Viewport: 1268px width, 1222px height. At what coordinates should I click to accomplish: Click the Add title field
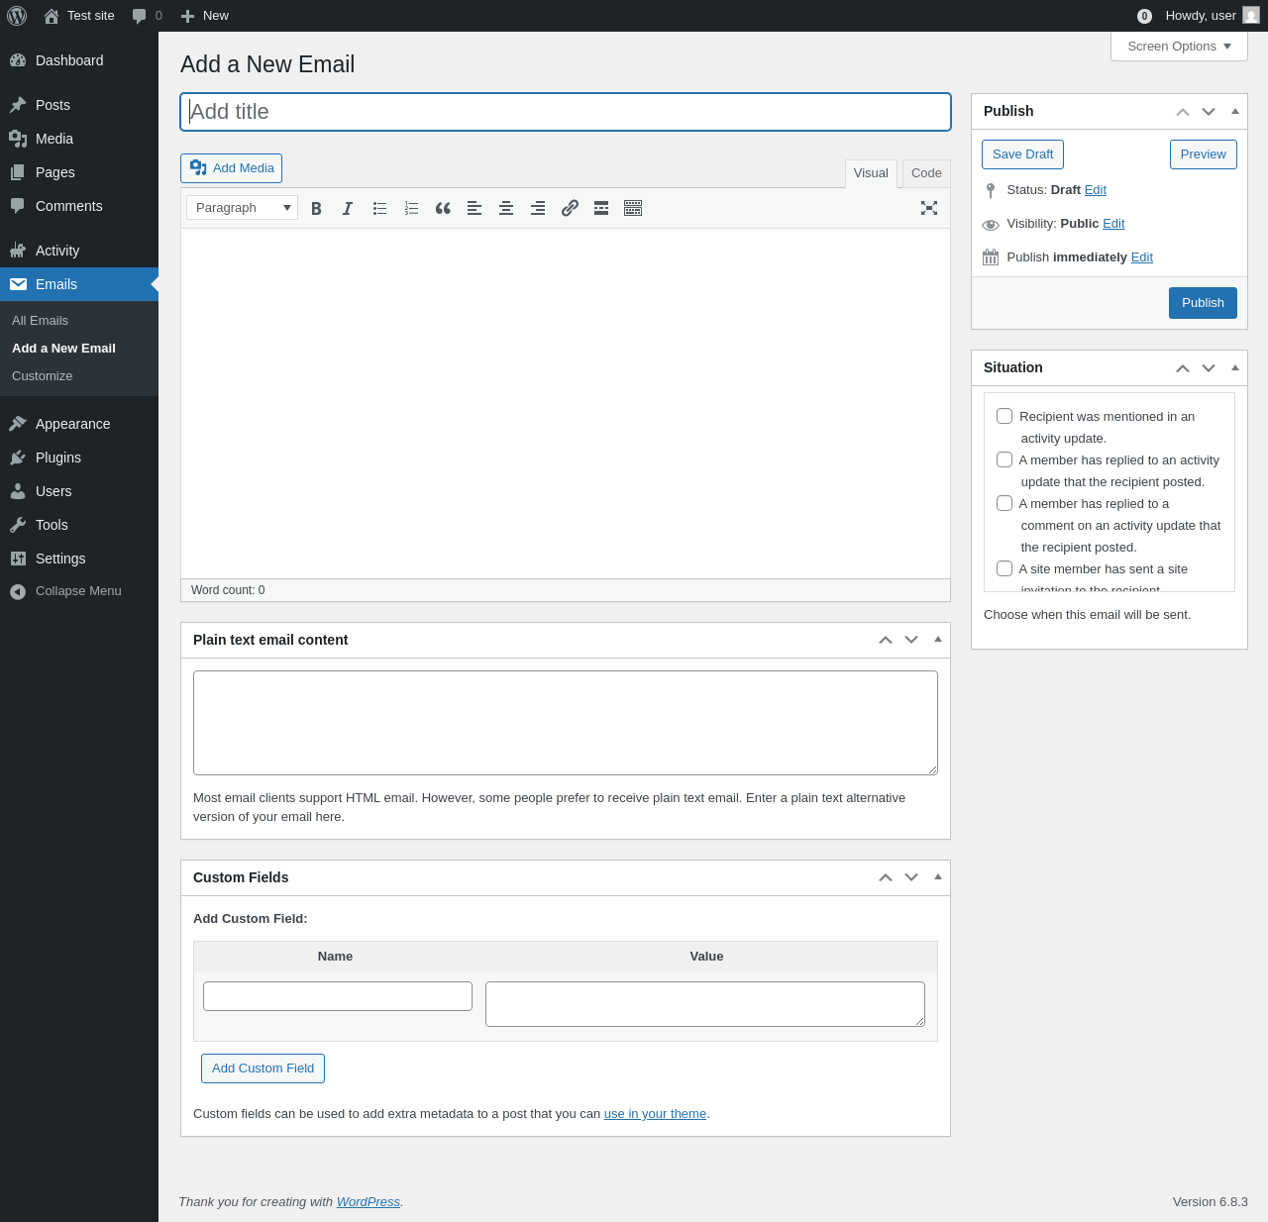tap(566, 112)
